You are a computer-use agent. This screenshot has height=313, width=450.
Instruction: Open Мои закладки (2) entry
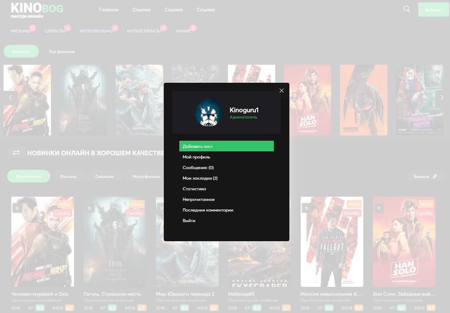pos(200,178)
